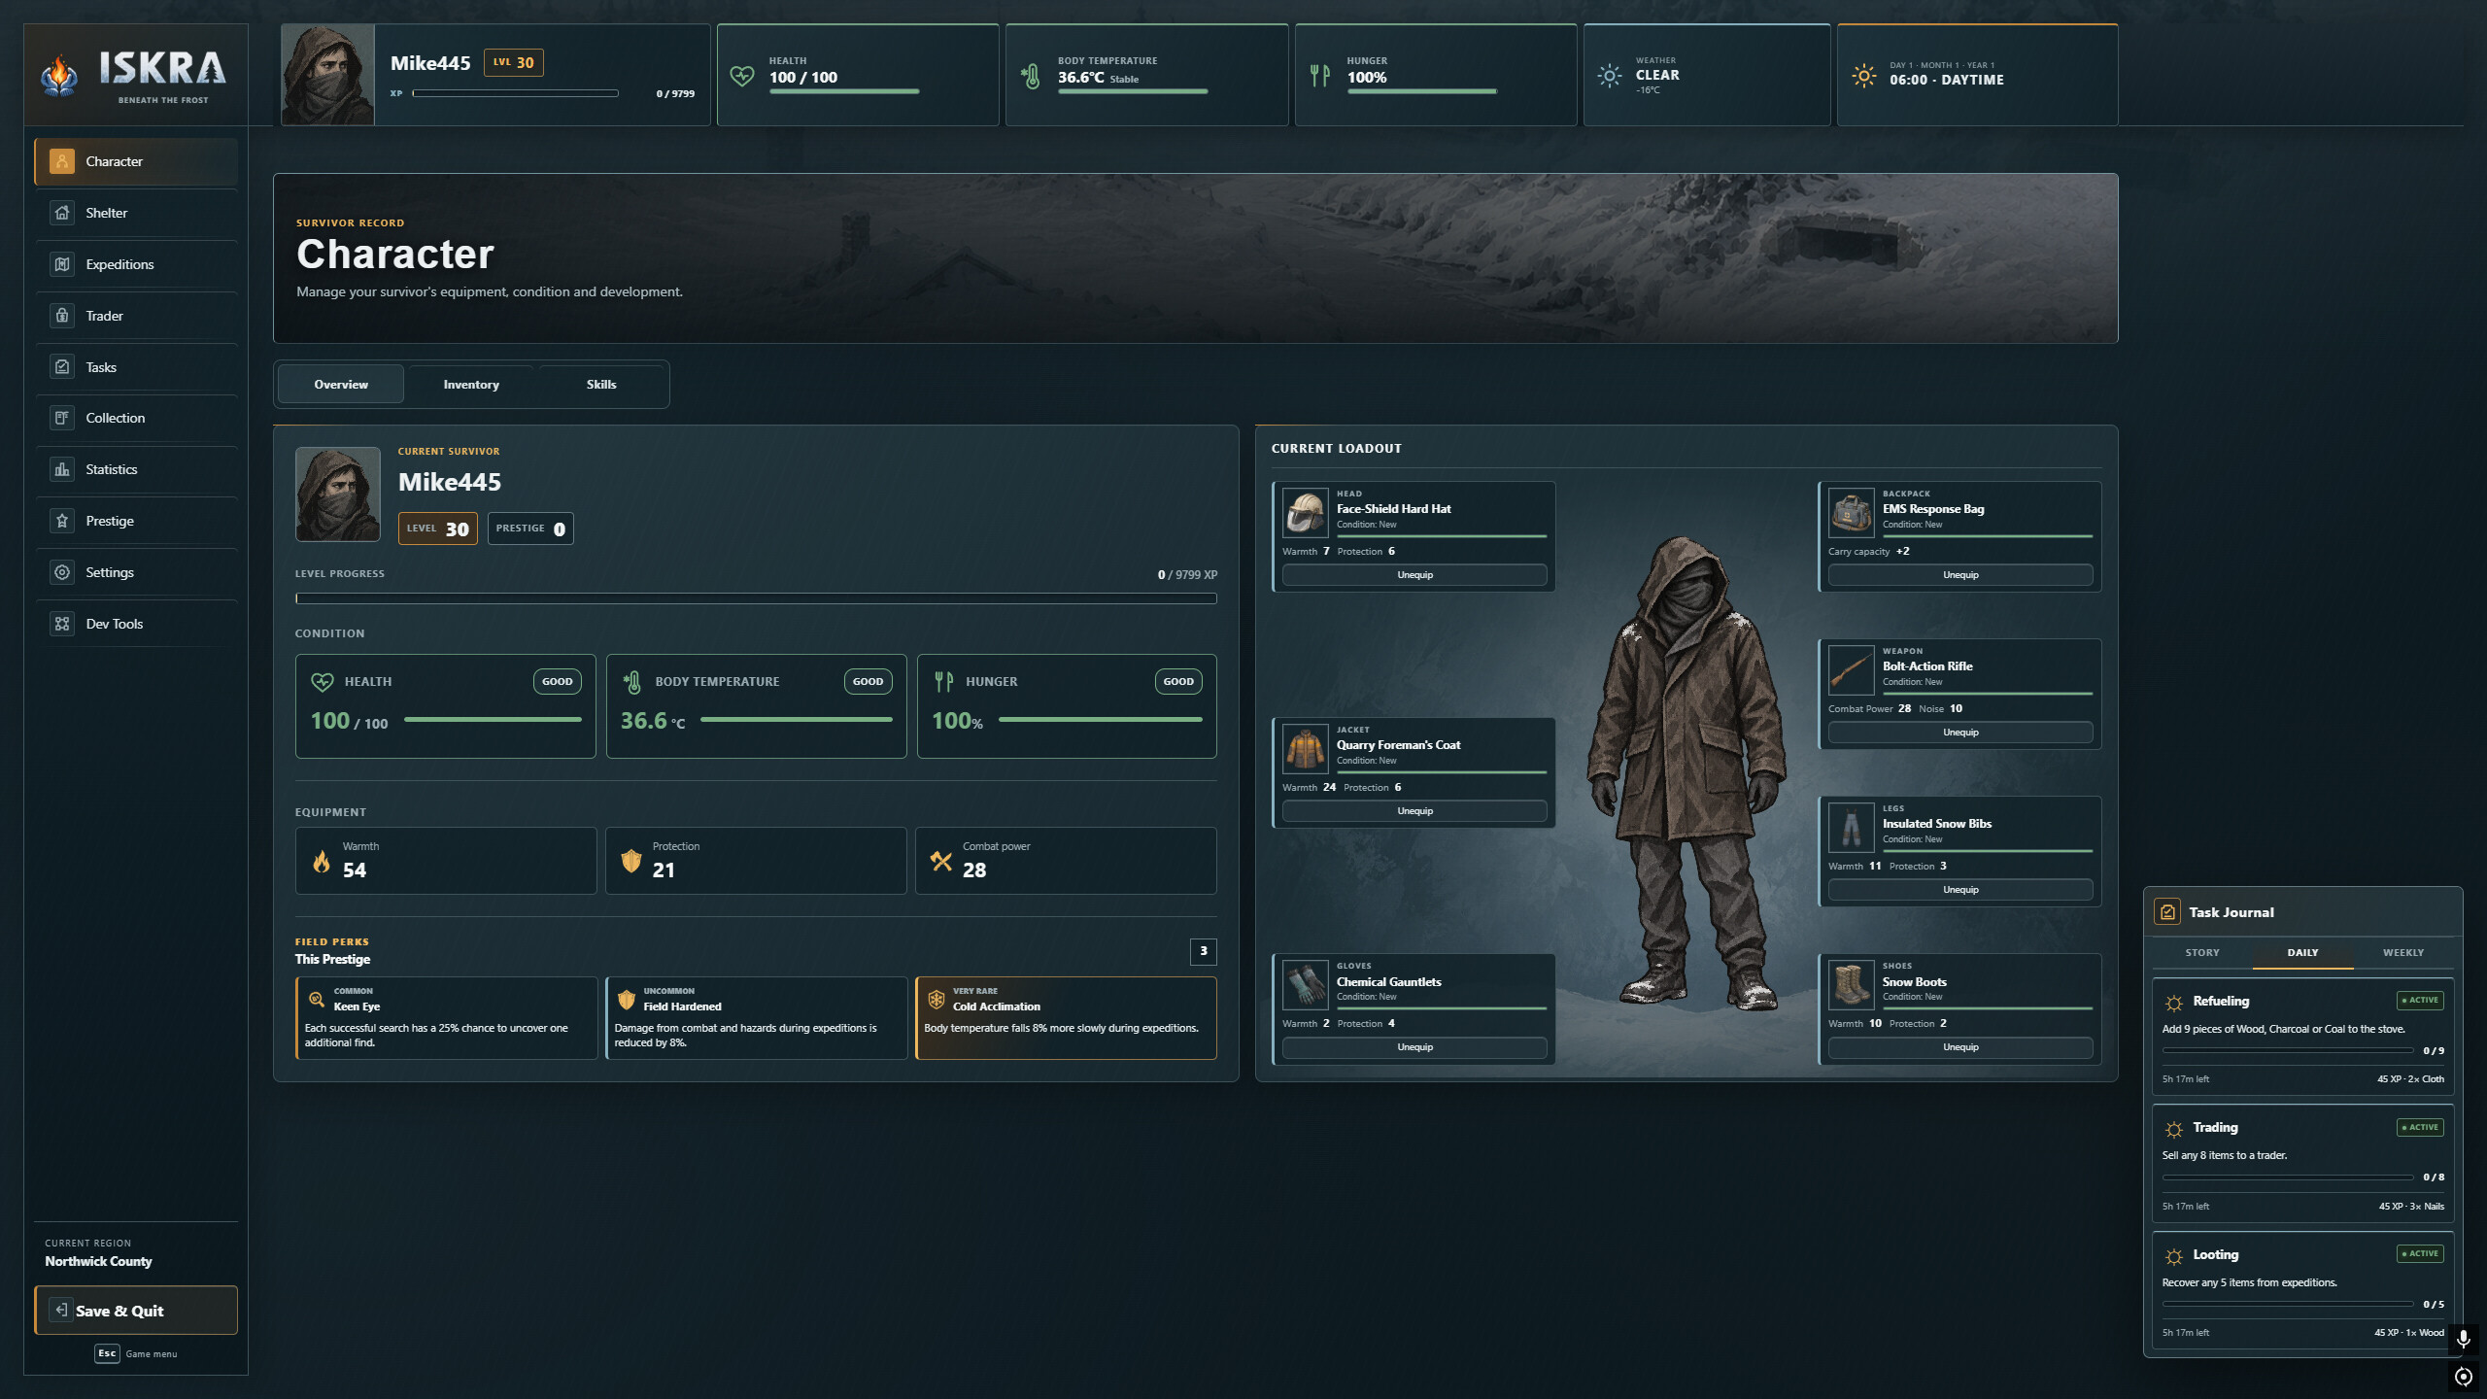Click the Mike445 portrait in top bar

click(x=327, y=75)
